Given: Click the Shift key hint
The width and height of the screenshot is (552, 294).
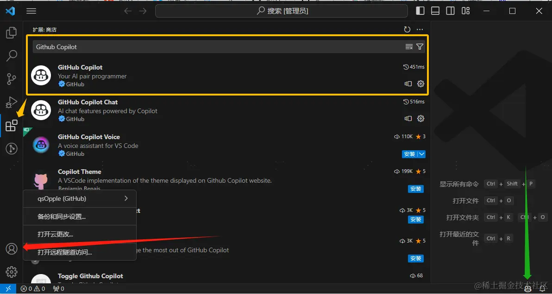Looking at the screenshot, I should [512, 184].
